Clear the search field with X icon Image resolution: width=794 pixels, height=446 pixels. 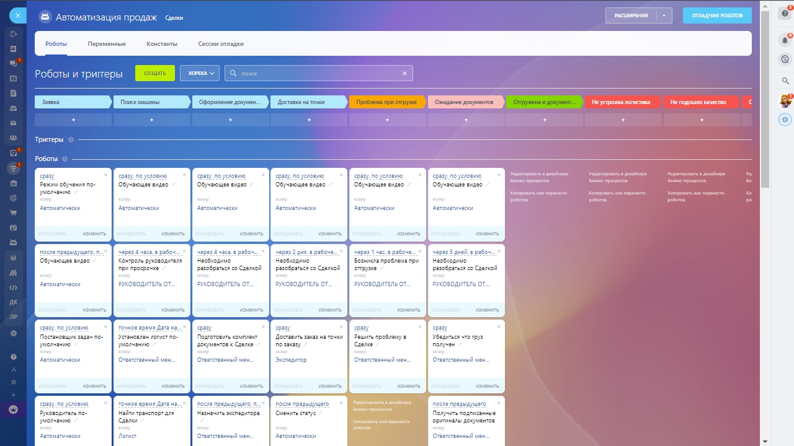(404, 73)
